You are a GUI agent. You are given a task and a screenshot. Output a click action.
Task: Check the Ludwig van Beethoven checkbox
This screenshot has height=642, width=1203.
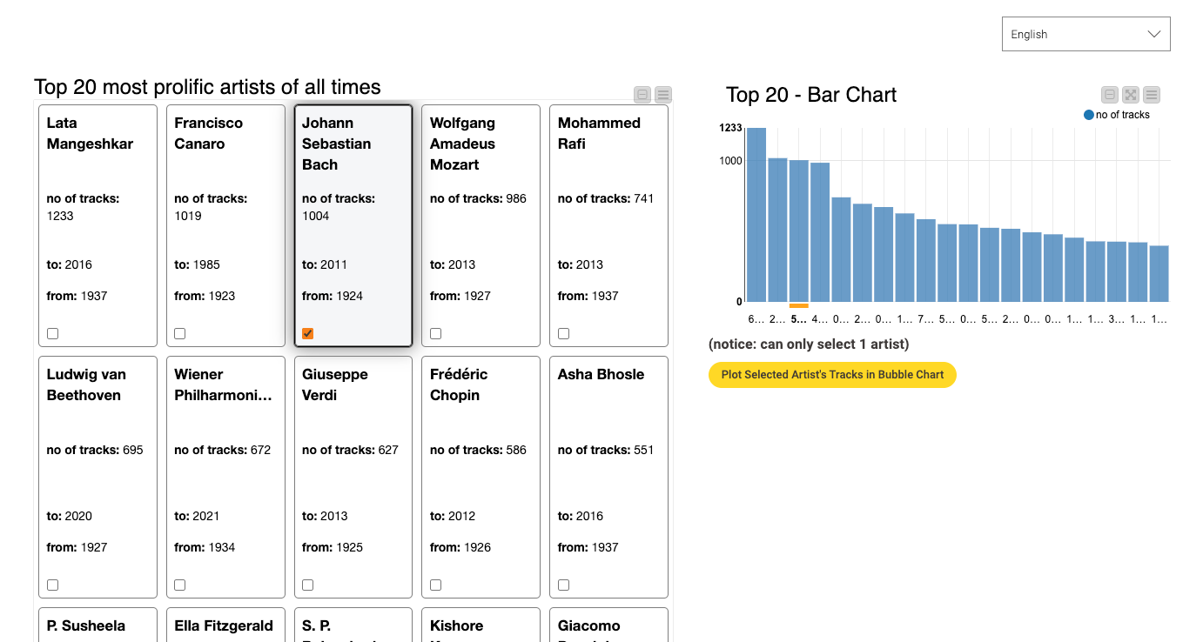pyautogui.click(x=53, y=585)
